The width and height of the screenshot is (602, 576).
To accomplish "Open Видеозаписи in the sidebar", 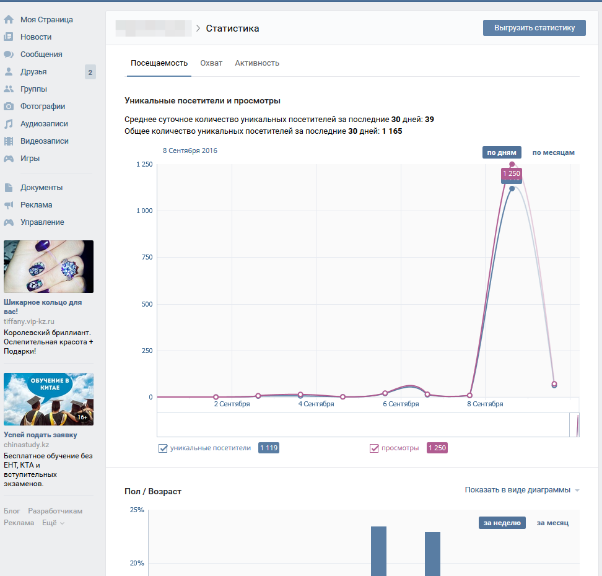I will click(x=45, y=141).
